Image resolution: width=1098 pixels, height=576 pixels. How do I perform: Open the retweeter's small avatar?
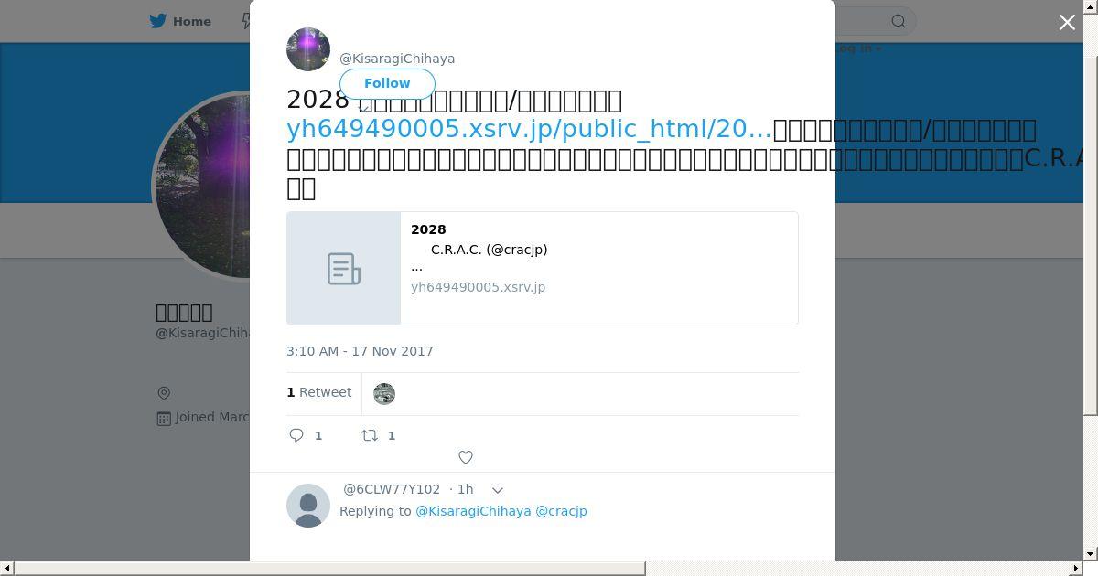point(384,394)
